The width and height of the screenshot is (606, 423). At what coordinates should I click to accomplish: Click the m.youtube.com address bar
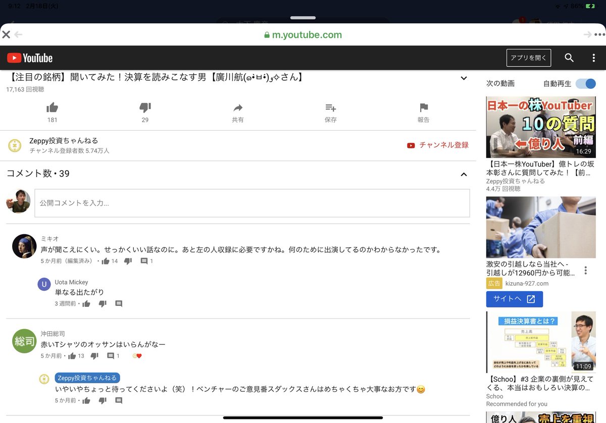pos(303,35)
